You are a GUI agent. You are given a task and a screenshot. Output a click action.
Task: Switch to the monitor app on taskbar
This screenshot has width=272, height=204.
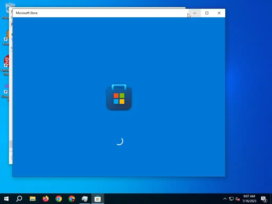coord(85,199)
